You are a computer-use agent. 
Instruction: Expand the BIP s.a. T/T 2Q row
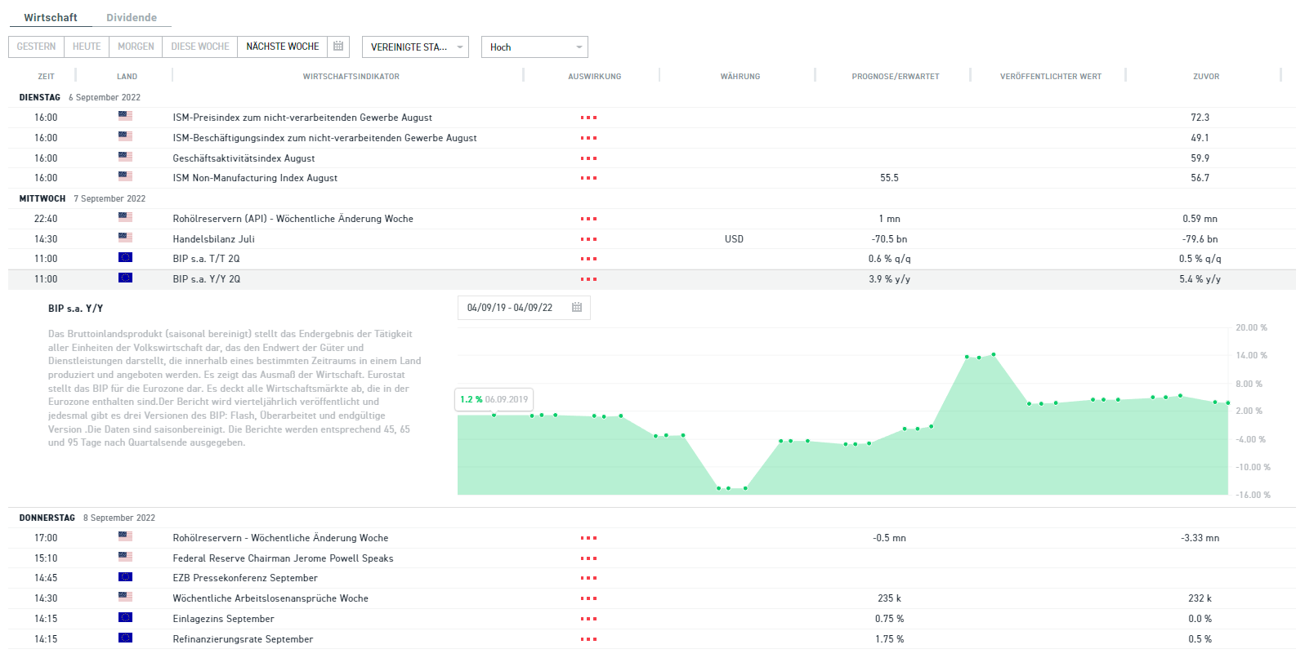[652, 259]
